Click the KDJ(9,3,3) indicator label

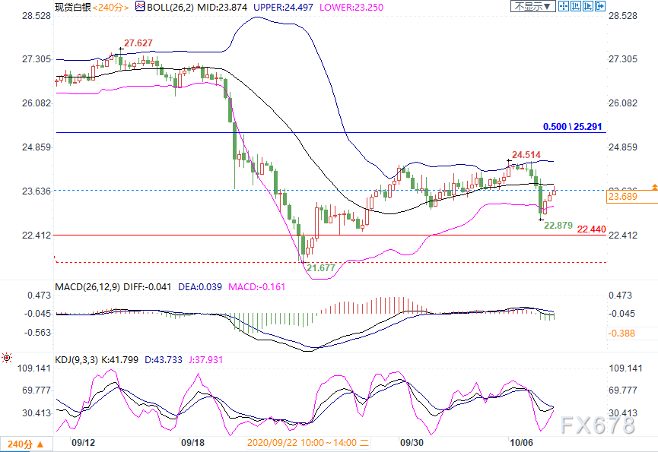click(x=76, y=360)
